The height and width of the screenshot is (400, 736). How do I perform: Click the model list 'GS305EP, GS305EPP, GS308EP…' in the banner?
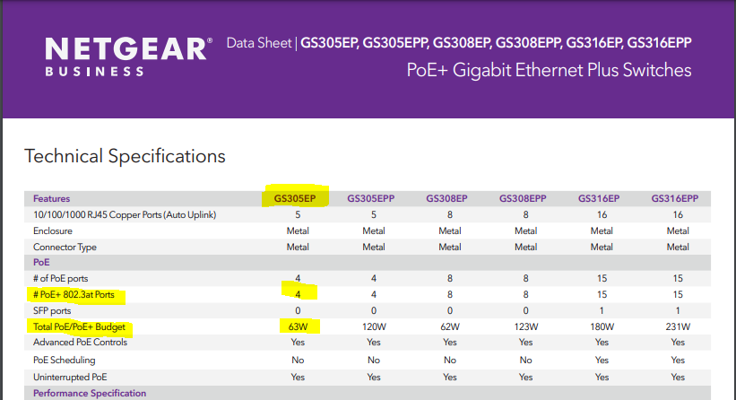pyautogui.click(x=496, y=43)
